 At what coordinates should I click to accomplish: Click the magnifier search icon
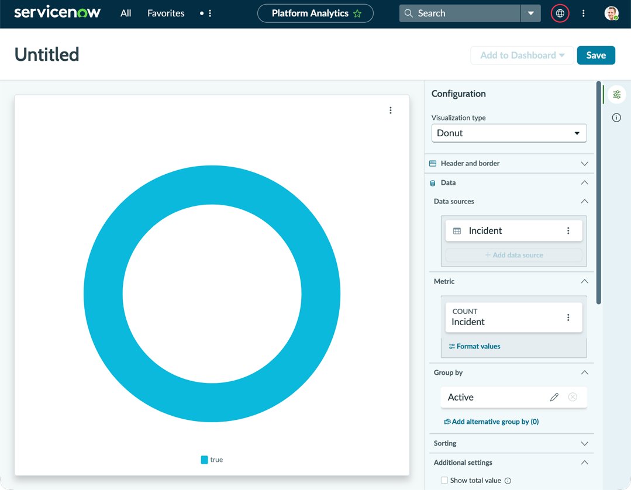408,13
